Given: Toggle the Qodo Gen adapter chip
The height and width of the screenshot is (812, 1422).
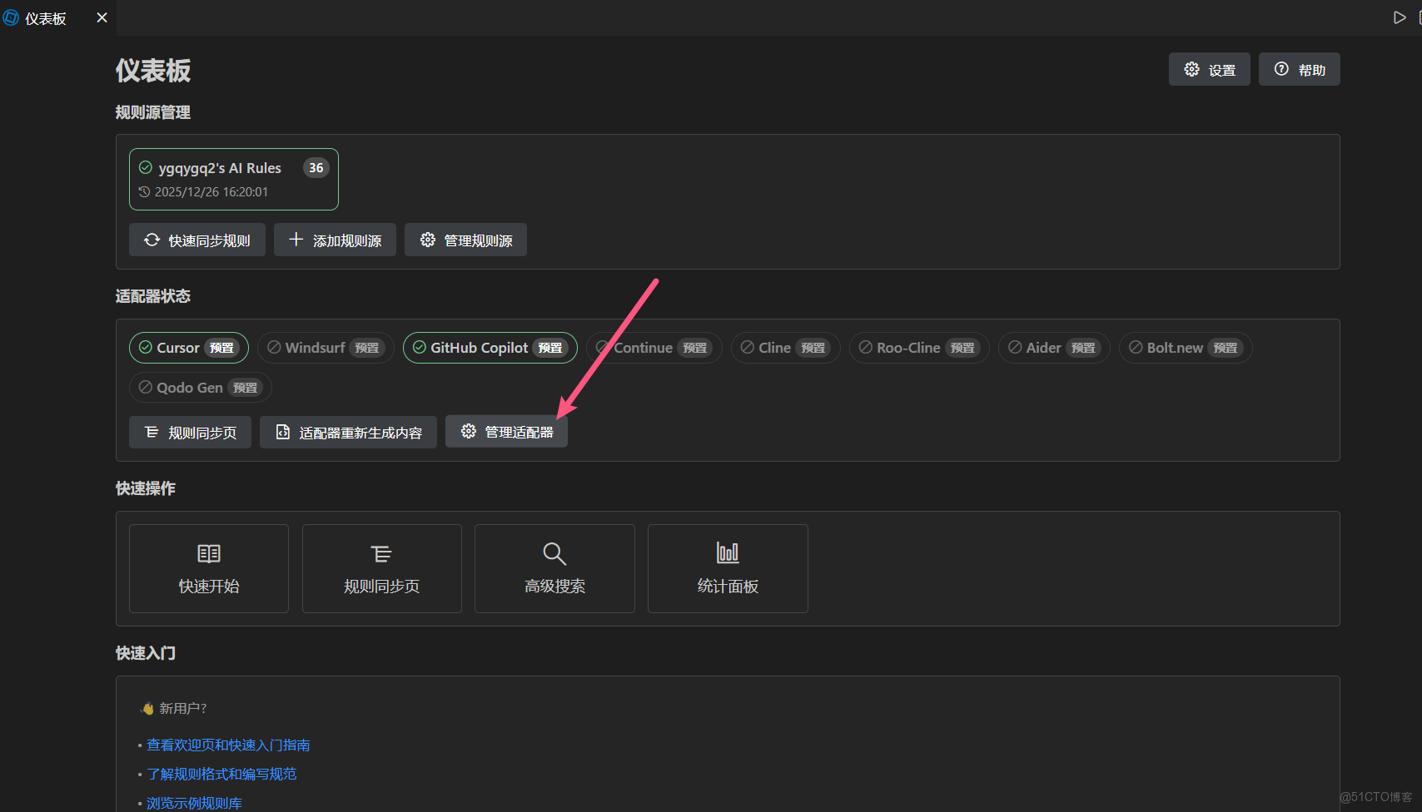Looking at the screenshot, I should click(201, 388).
